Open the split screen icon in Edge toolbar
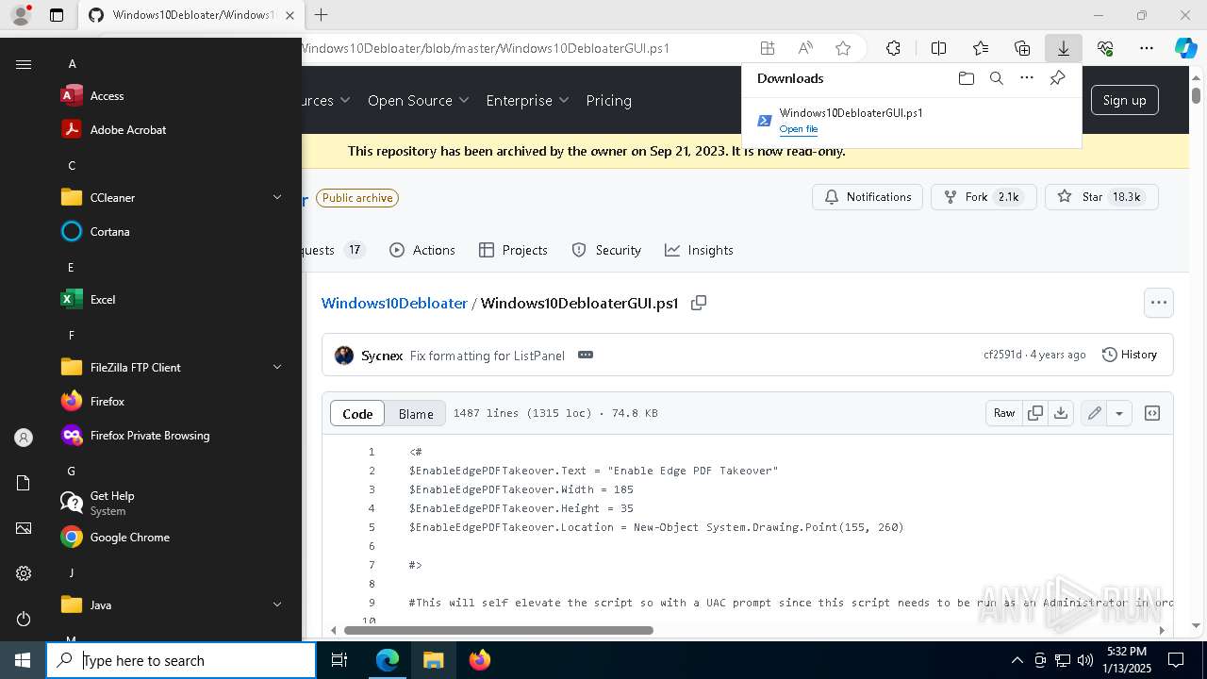The image size is (1207, 679). pos(938,48)
